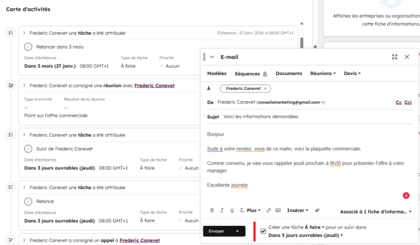The image size is (420, 245).
Task: Change the sender address in the De field
Action: [291, 102]
